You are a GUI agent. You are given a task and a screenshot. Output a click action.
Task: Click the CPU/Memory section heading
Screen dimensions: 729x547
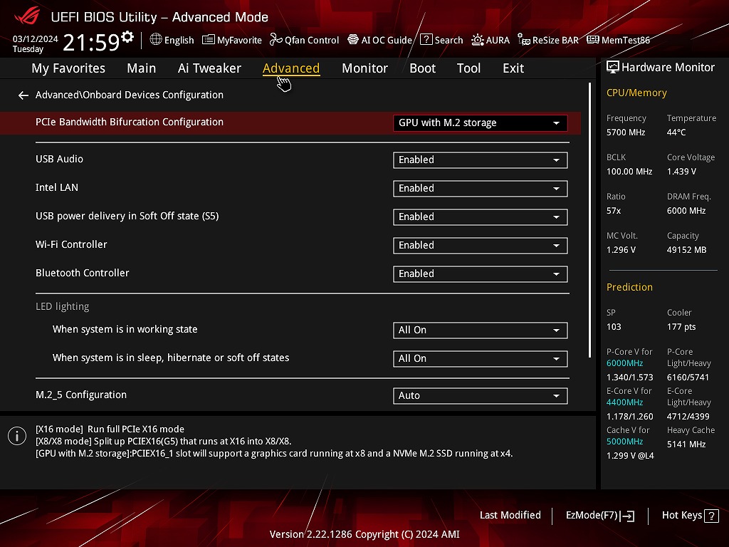636,93
